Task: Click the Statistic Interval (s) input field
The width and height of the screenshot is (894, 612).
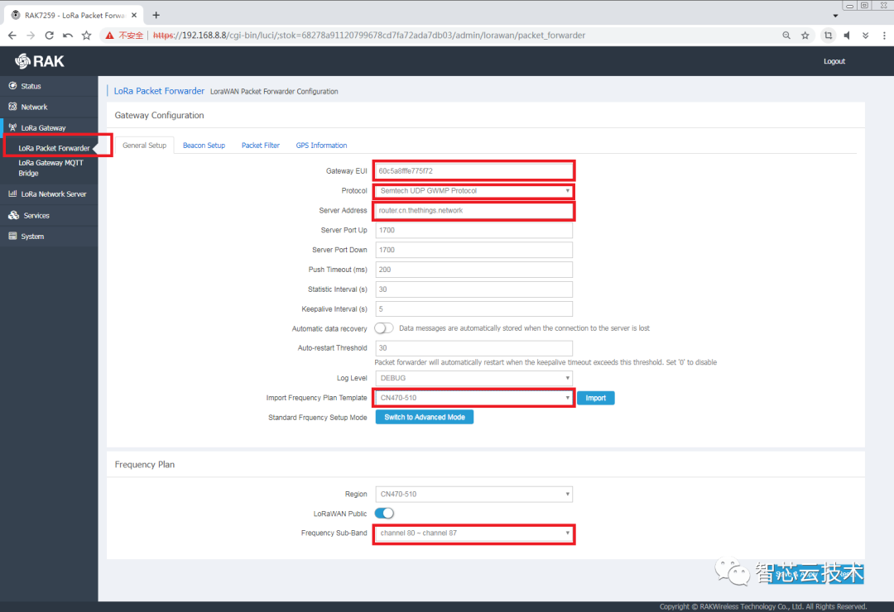Action: [x=473, y=289]
